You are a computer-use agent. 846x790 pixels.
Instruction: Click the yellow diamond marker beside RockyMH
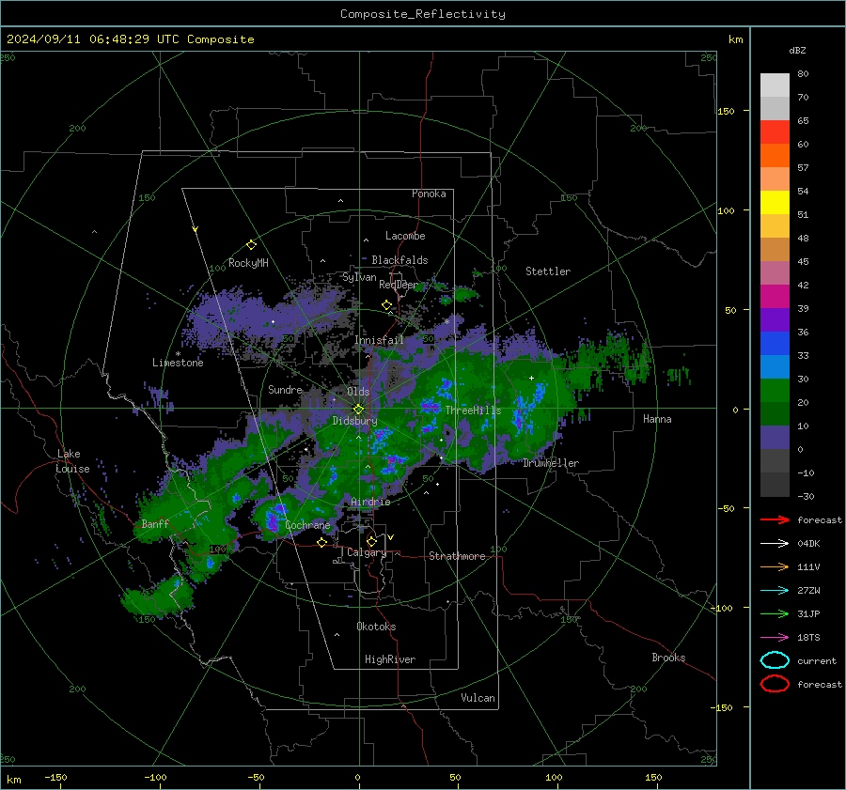click(251, 245)
